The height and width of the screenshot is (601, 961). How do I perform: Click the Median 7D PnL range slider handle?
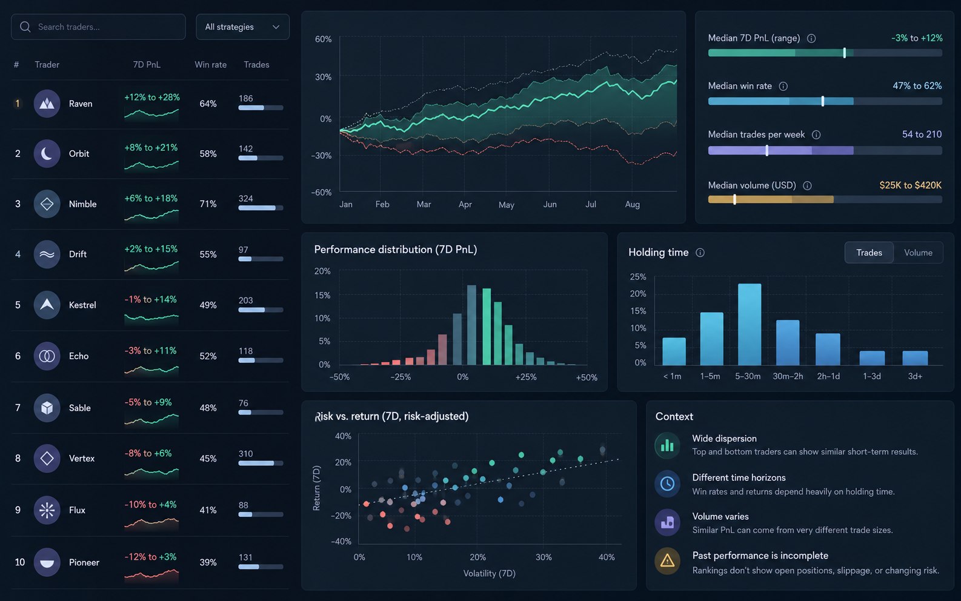click(x=844, y=53)
